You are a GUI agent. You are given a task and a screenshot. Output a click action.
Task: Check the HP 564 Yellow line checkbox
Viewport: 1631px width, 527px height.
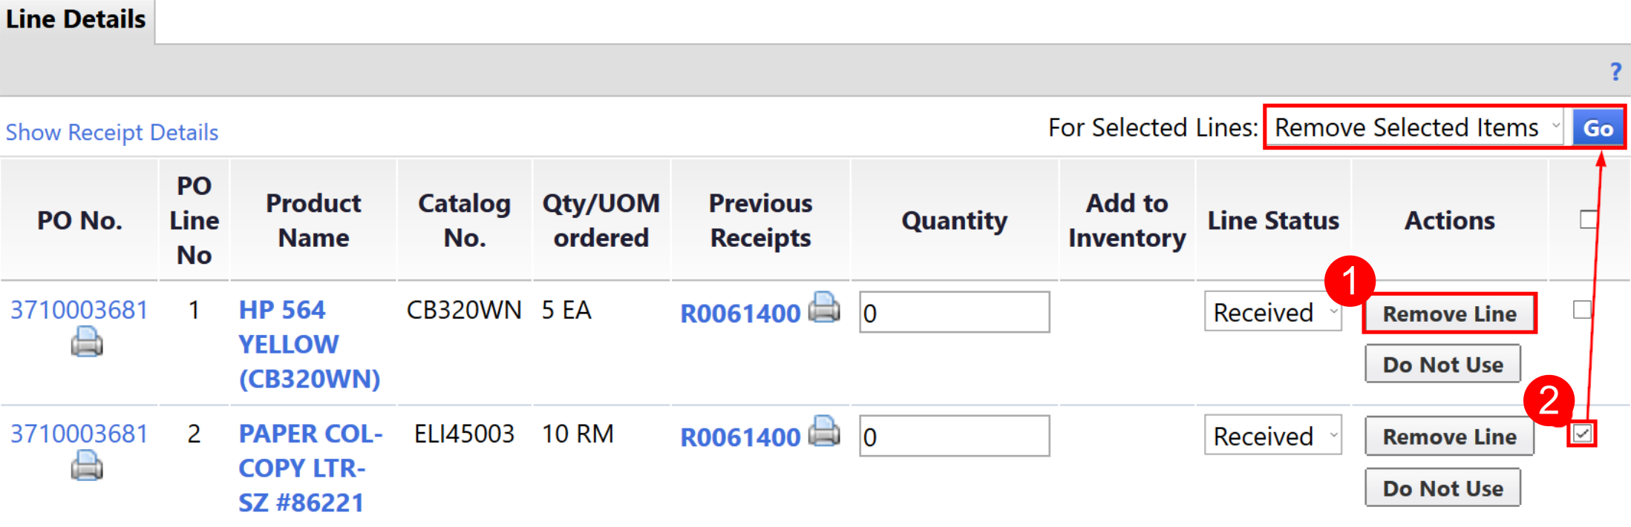click(1582, 310)
